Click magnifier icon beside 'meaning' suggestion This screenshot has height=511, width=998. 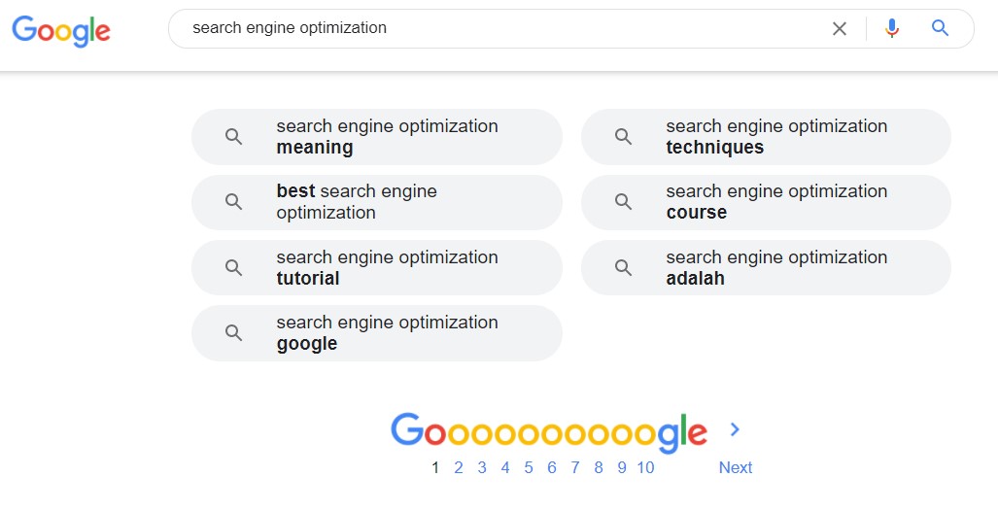(x=233, y=137)
